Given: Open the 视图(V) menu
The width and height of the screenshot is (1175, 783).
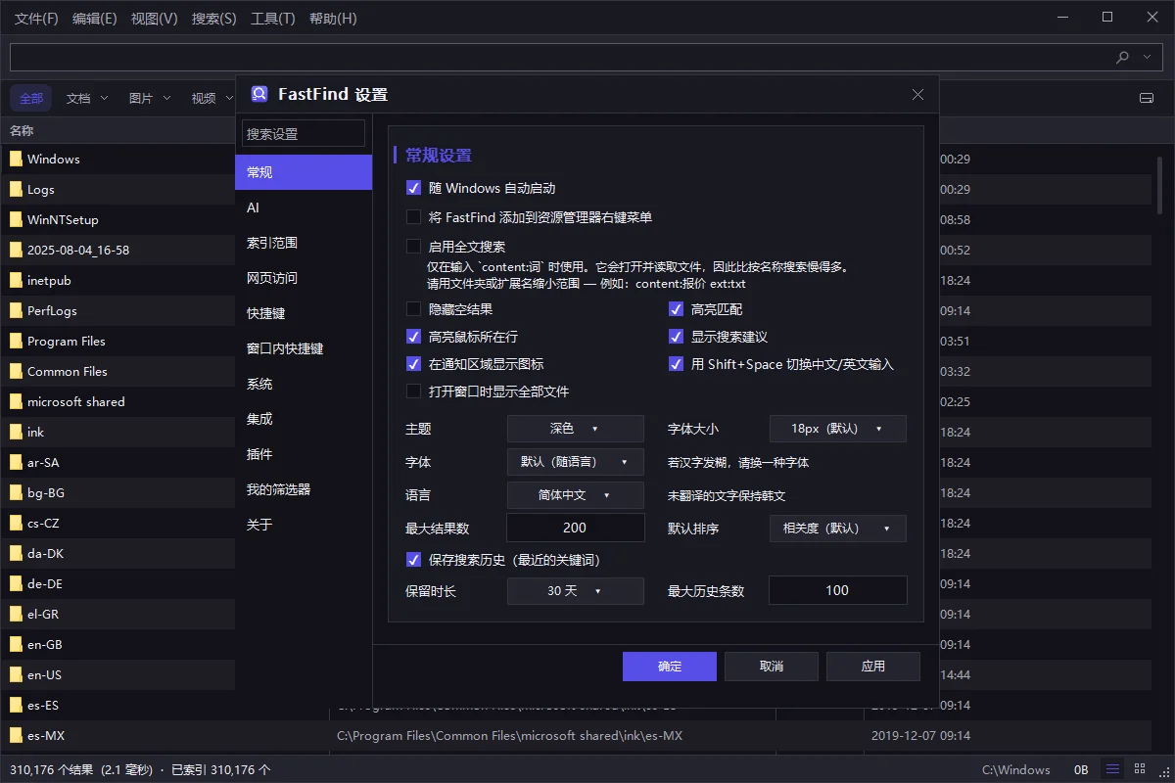Looking at the screenshot, I should coord(155,19).
